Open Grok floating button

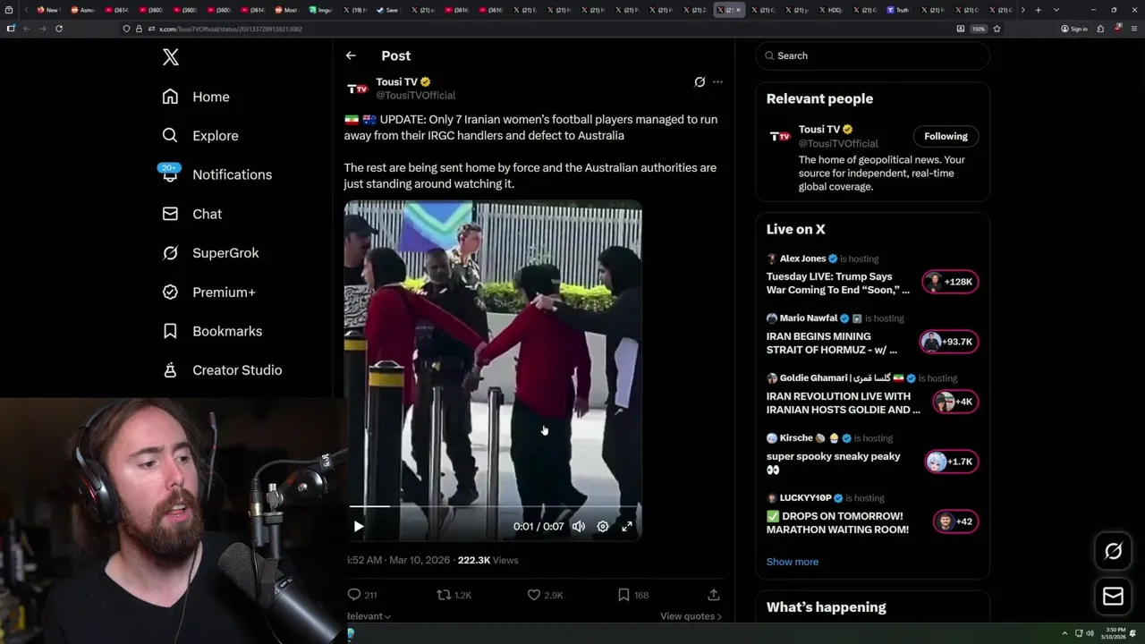(1113, 552)
